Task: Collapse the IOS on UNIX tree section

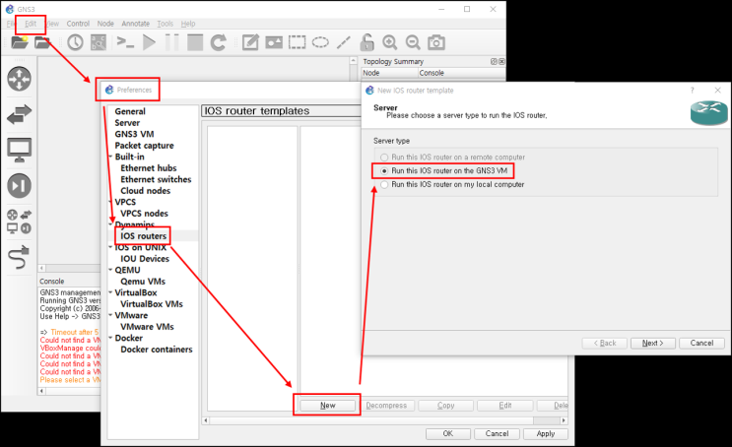Action: coord(110,247)
